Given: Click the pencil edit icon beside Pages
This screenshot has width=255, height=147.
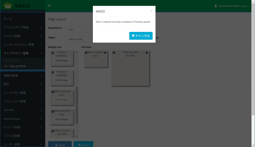Looking at the screenshot, I should (x=157, y=38).
